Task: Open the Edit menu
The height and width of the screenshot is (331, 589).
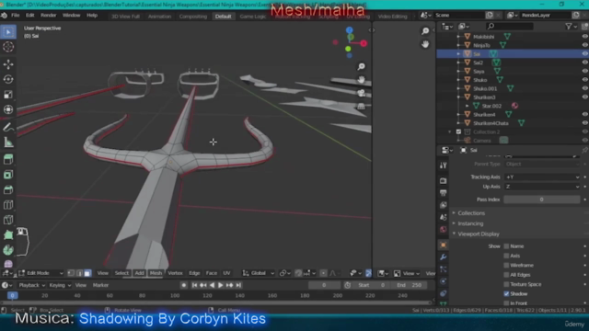Action: (30, 16)
